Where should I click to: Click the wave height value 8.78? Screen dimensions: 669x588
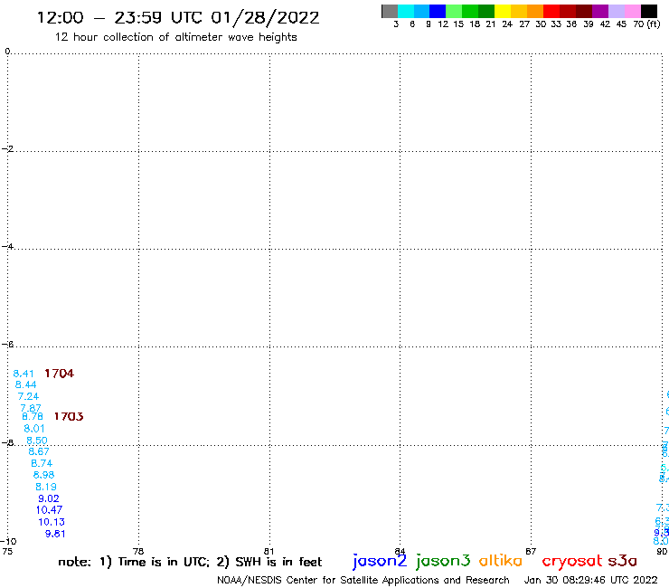tap(33, 416)
